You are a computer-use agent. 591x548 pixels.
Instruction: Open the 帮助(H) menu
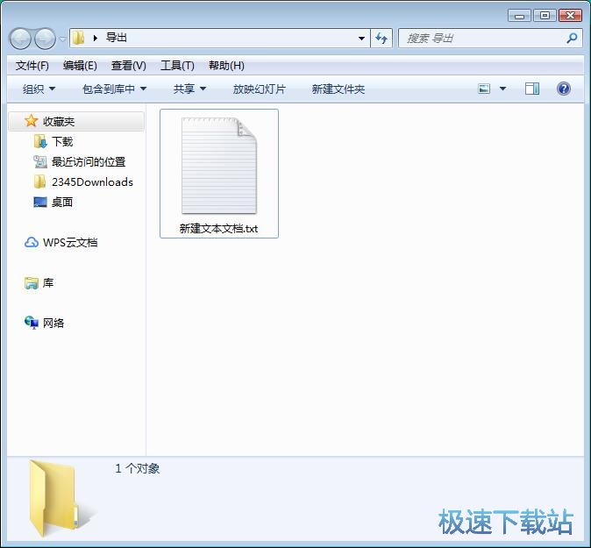226,66
